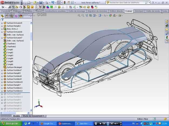
Task: Click the Section View icon
Action: click(90, 16)
